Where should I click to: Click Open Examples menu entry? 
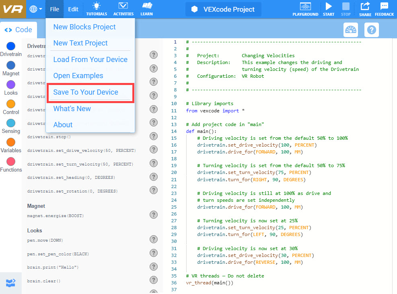click(78, 76)
